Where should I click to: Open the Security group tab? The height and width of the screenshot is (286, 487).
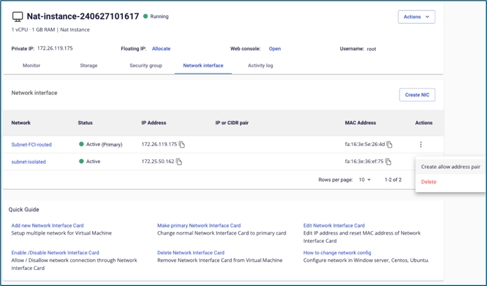146,66
